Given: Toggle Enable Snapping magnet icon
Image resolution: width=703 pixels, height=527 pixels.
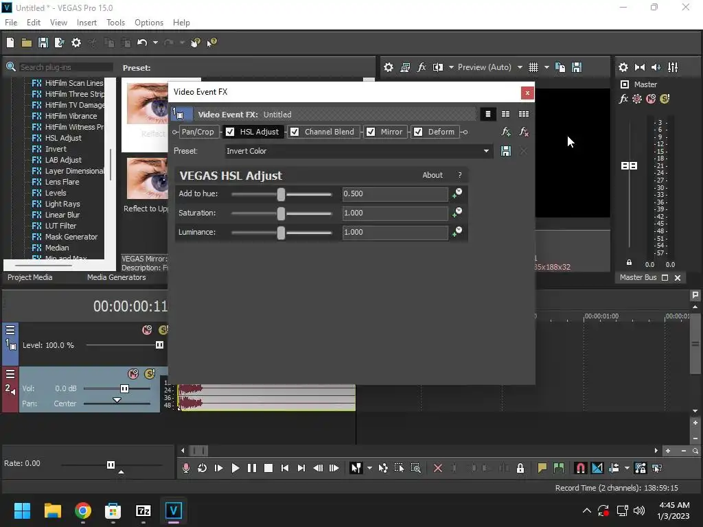Looking at the screenshot, I should point(580,468).
